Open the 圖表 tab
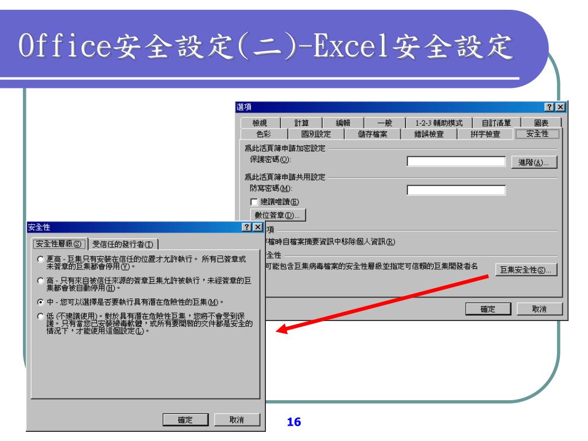Screen dimensions: 588x441 (x=541, y=123)
